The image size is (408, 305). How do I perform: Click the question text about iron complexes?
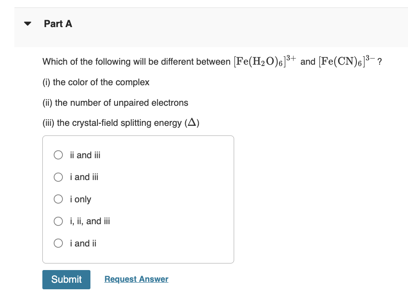coord(210,61)
